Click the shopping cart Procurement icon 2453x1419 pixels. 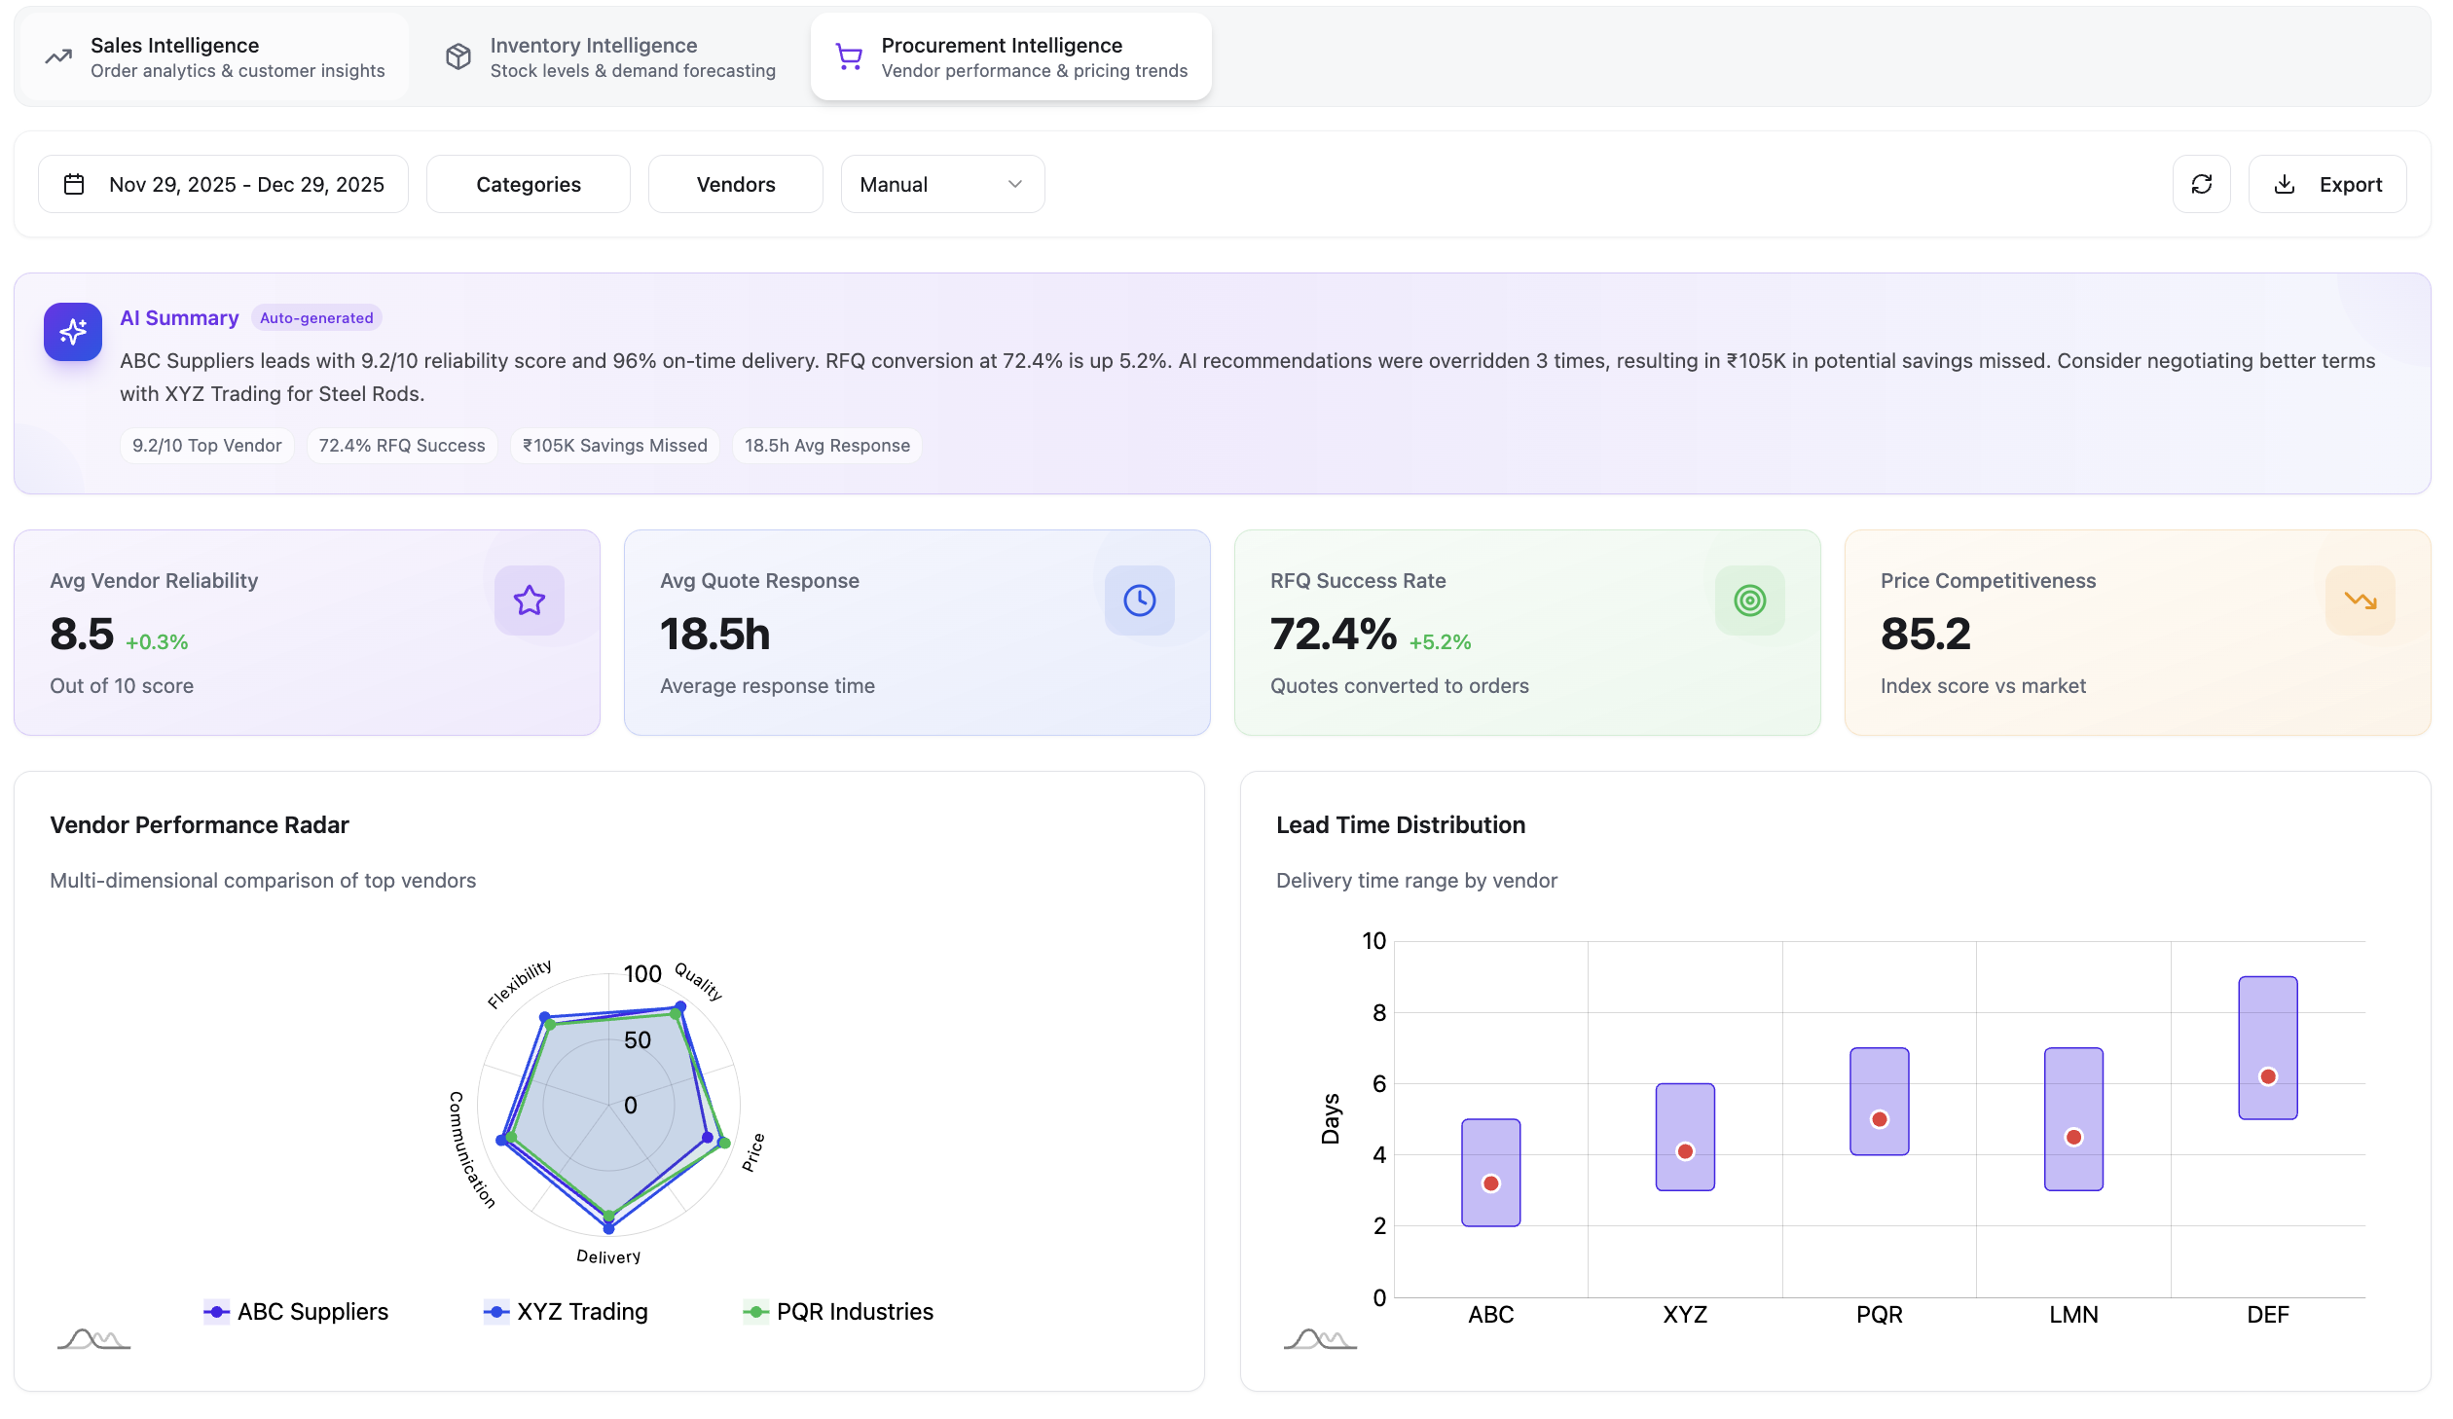coord(849,57)
